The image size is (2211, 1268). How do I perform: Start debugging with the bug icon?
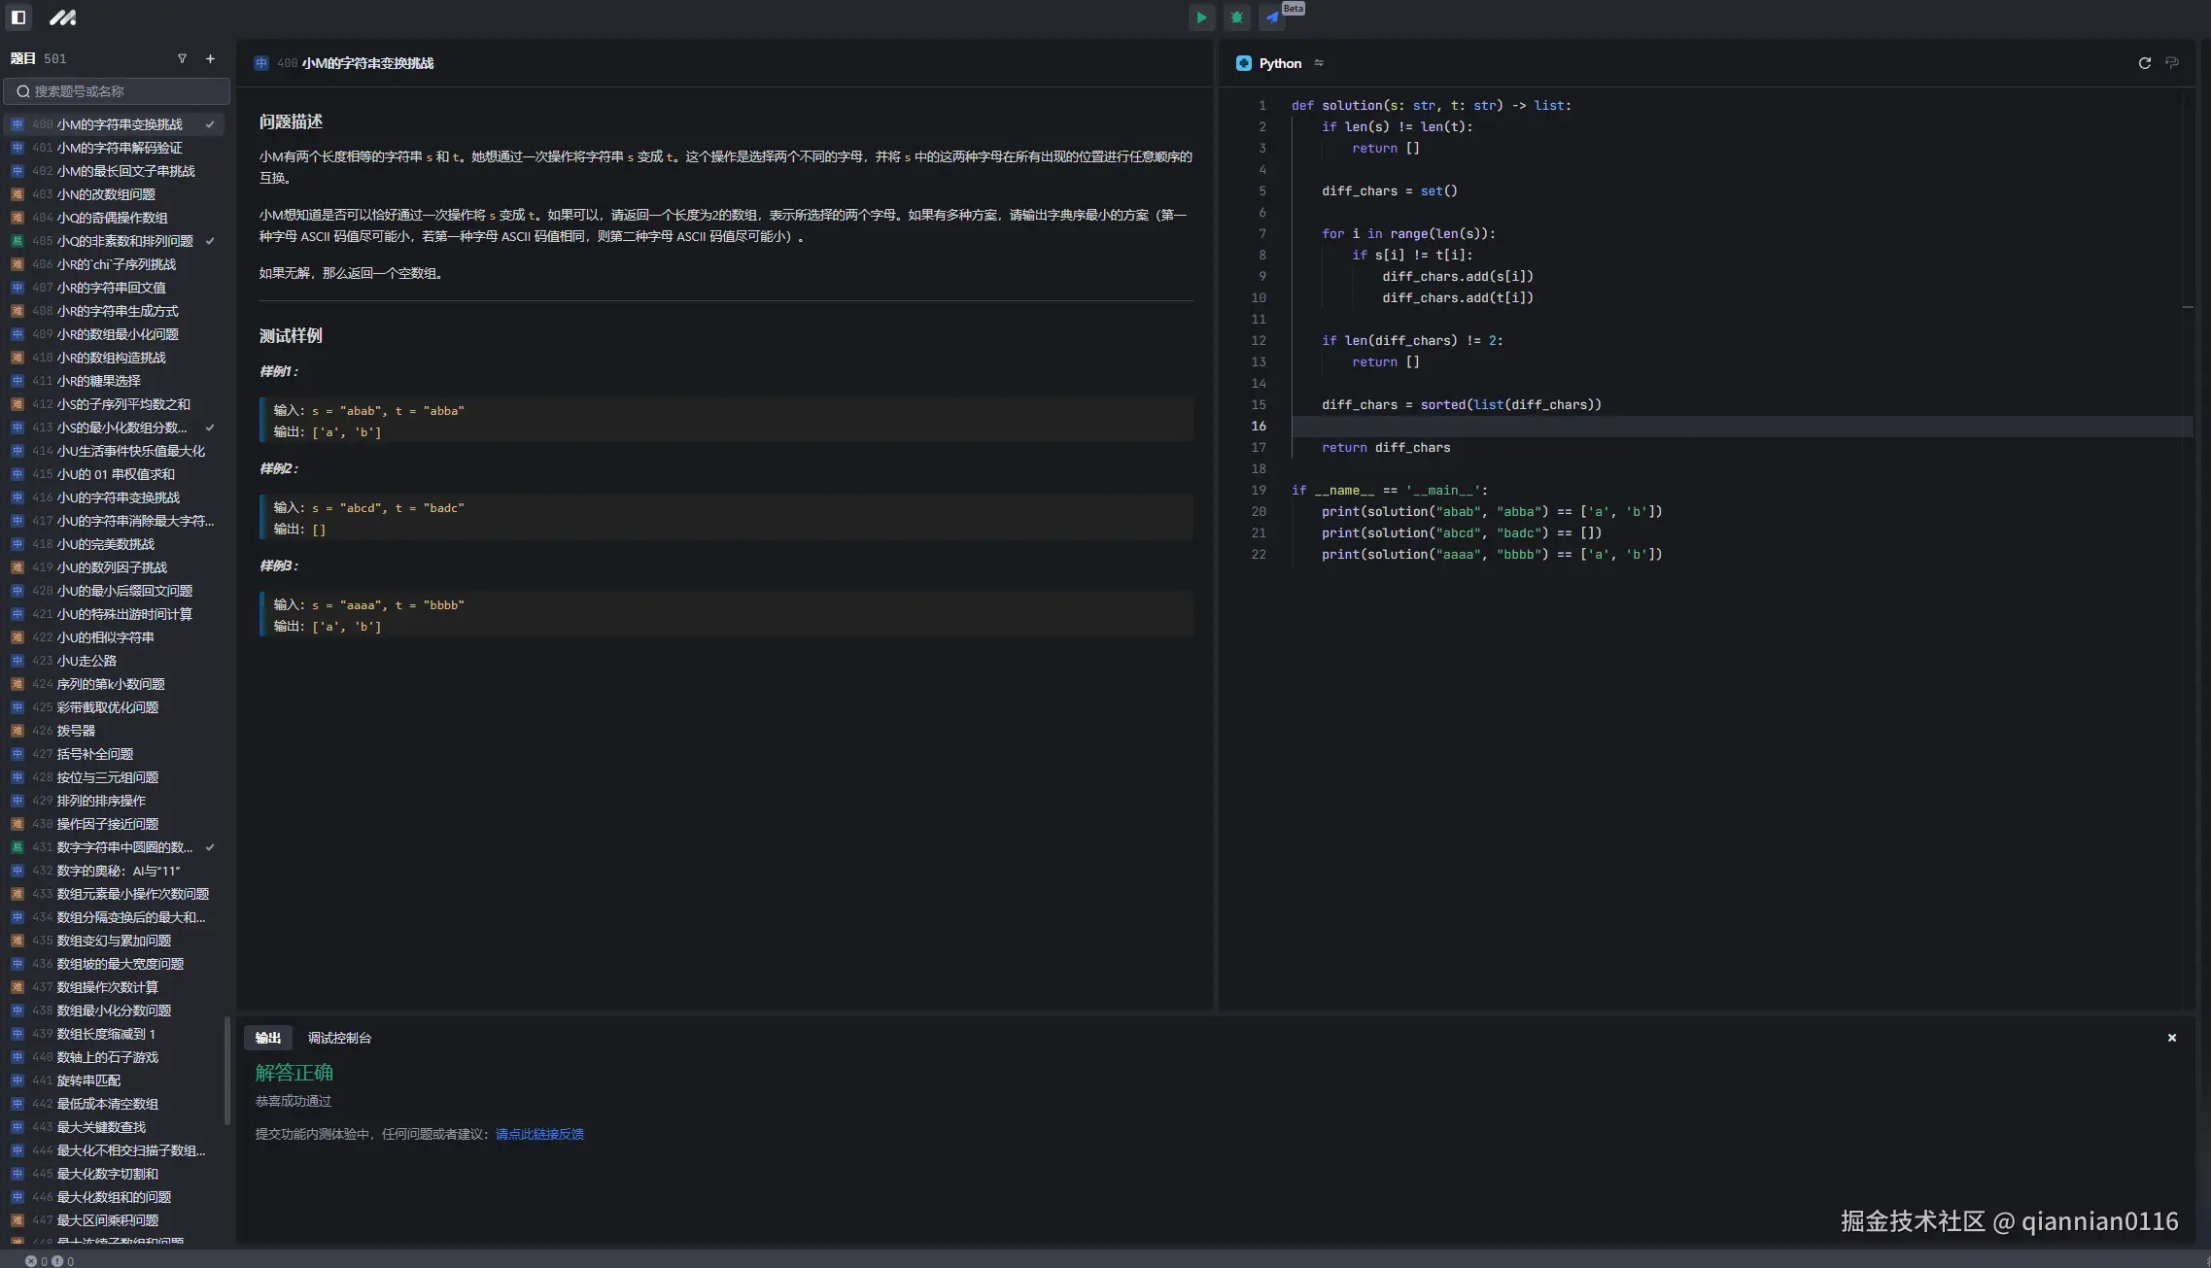click(x=1236, y=17)
